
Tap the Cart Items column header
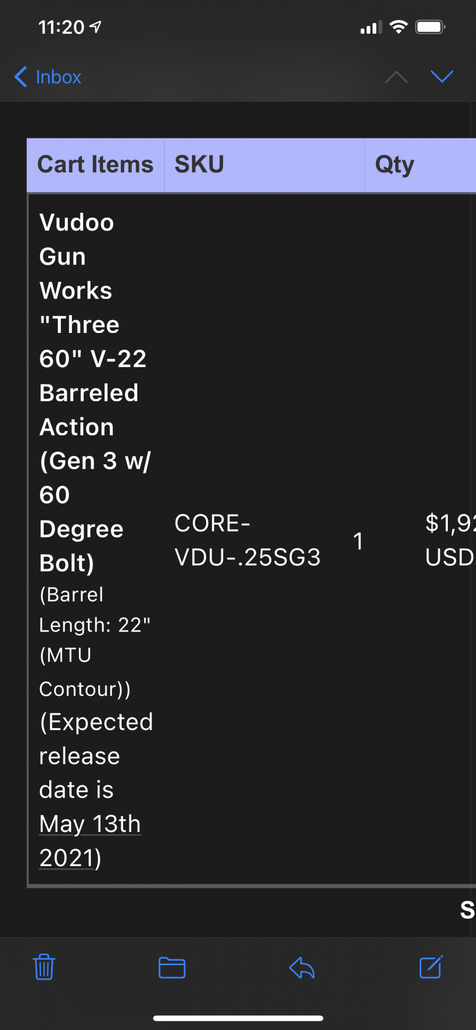click(96, 164)
